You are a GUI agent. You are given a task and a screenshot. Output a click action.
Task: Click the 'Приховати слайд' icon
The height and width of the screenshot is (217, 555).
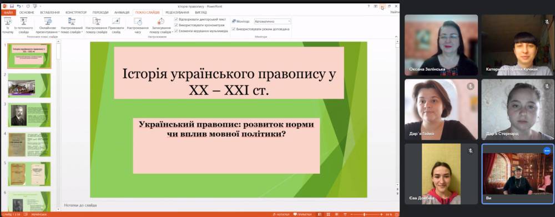[x=116, y=21]
